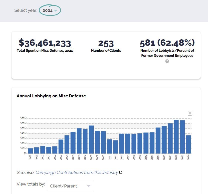Click the 2024 bar in the chart
The height and width of the screenshot is (194, 208).
pos(189,144)
